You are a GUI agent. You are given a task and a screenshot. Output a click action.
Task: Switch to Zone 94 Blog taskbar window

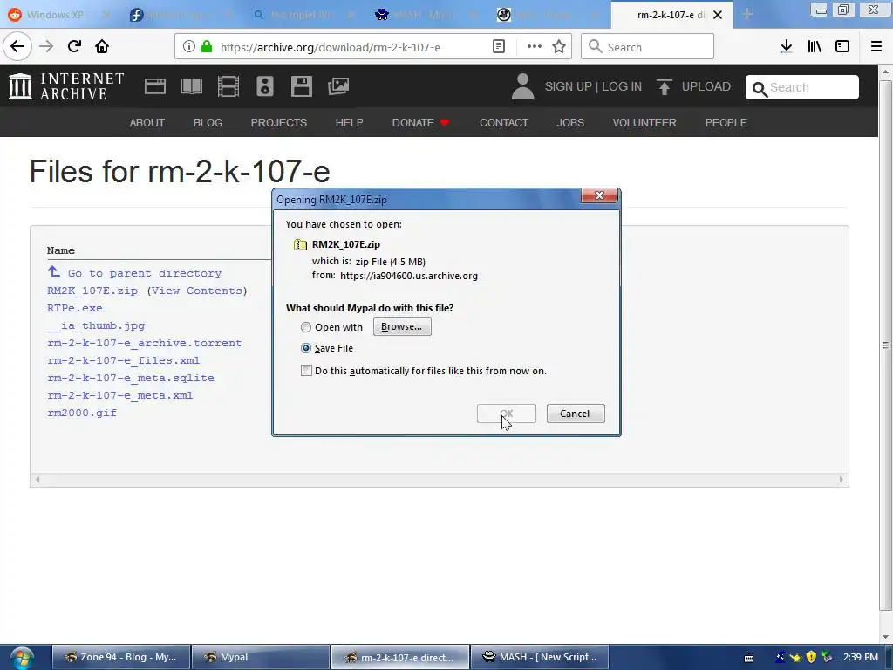121,657
